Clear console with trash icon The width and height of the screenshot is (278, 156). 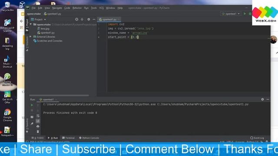point(38,132)
